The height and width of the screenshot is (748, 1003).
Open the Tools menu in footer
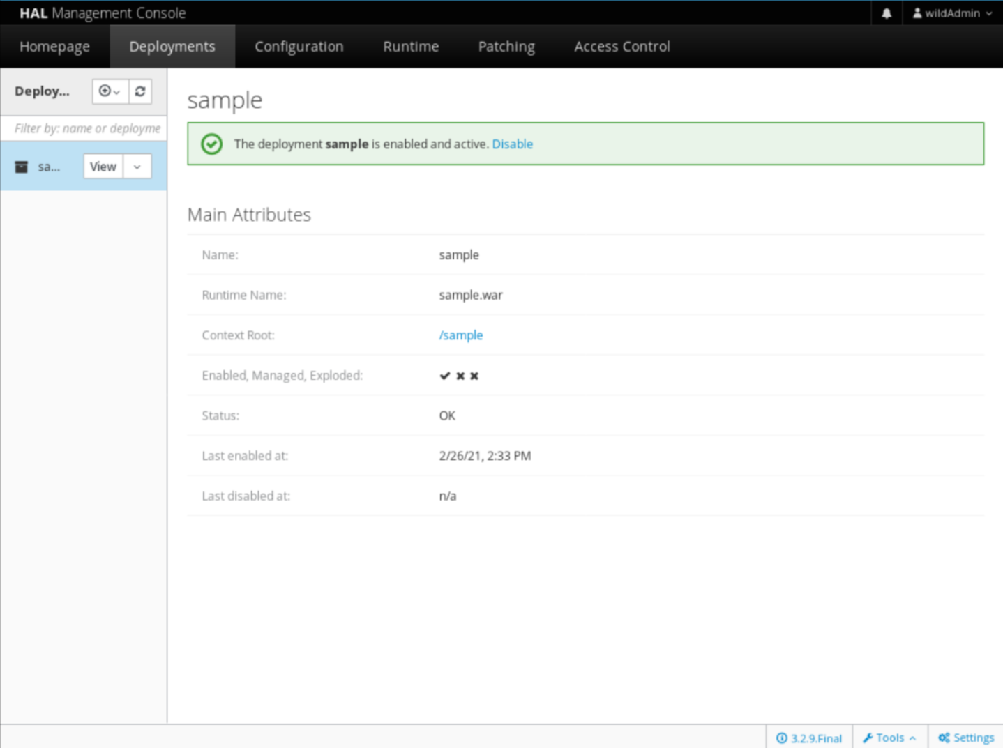pyautogui.click(x=889, y=738)
